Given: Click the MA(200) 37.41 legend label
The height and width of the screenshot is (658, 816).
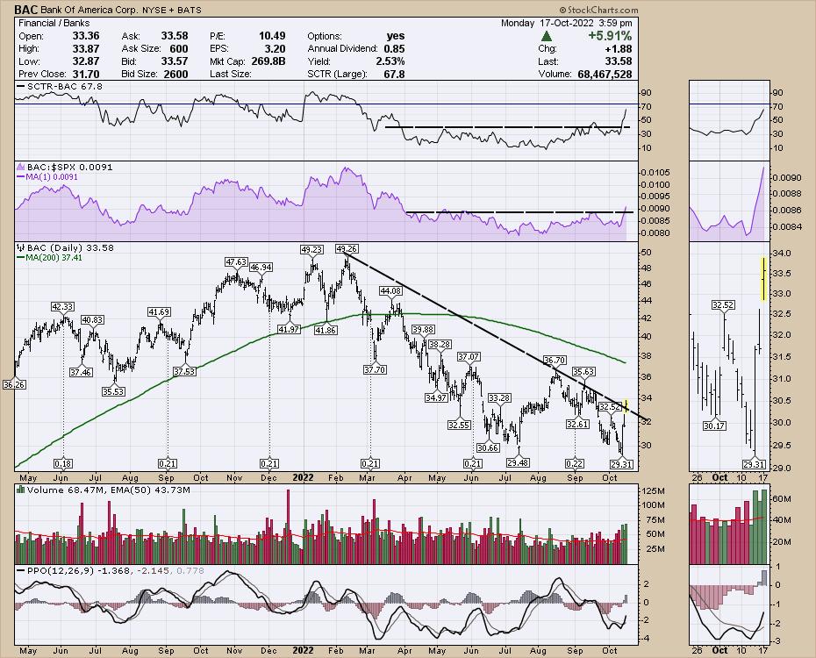Looking at the screenshot, I should click(53, 258).
